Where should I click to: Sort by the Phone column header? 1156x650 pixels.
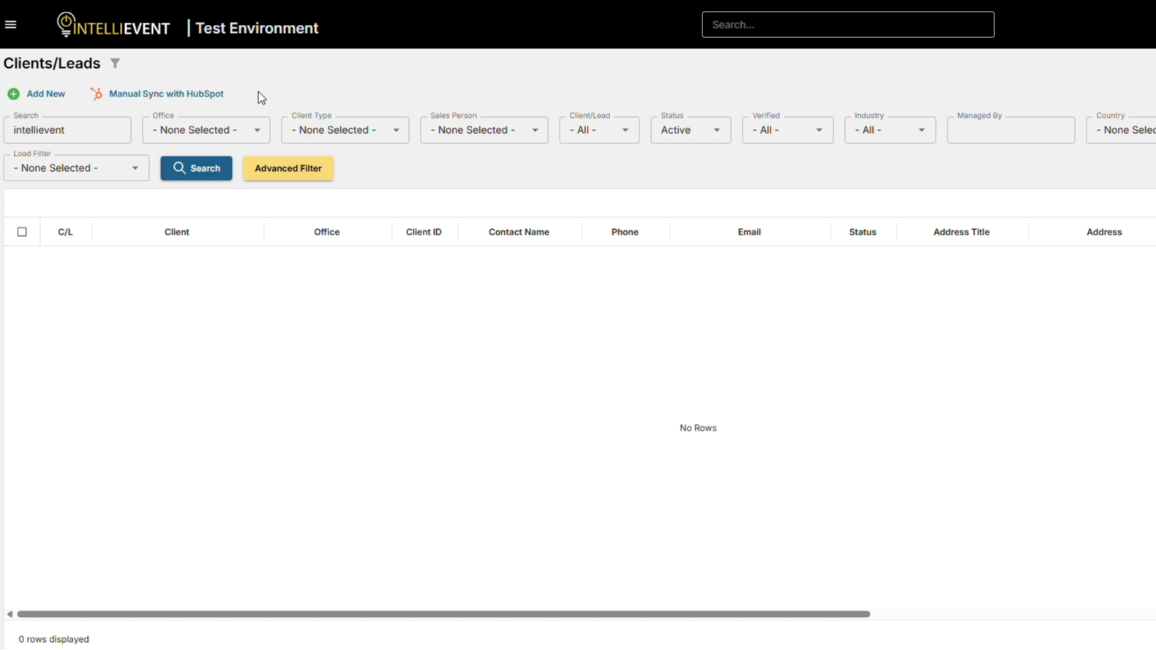click(625, 232)
